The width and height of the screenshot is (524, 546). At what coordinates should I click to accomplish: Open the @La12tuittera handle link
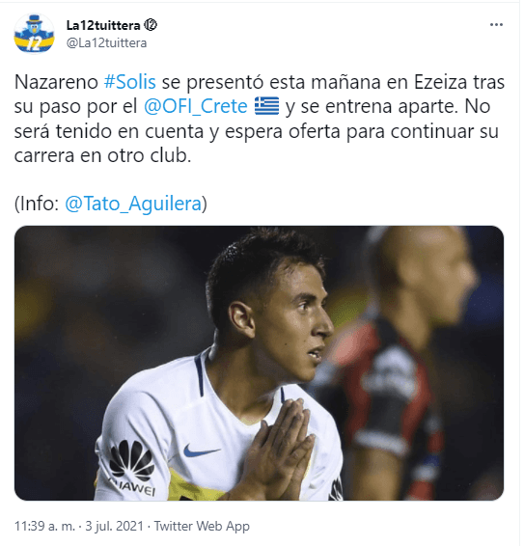(x=106, y=43)
